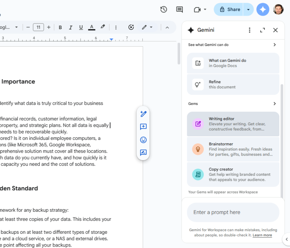Select the Brainstormer Gem

pyautogui.click(x=233, y=149)
